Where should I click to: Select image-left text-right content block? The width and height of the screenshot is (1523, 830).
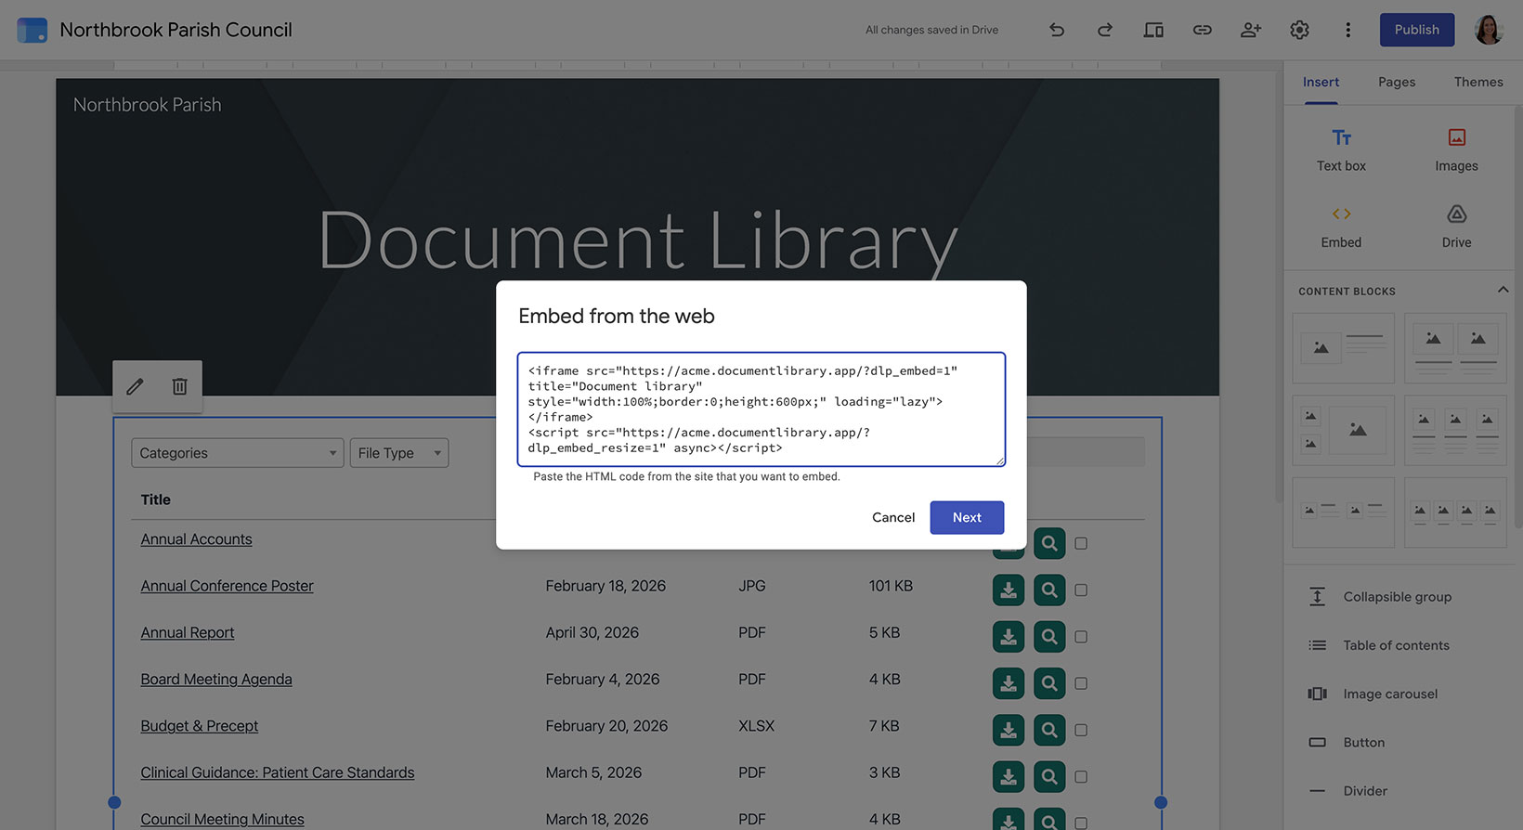pos(1343,348)
